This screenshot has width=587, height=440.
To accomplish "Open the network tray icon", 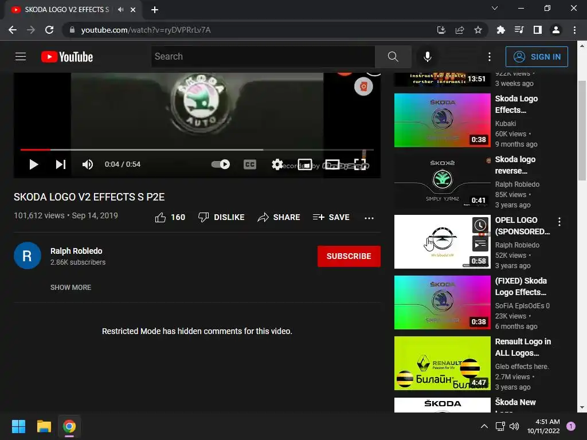I will click(x=500, y=426).
